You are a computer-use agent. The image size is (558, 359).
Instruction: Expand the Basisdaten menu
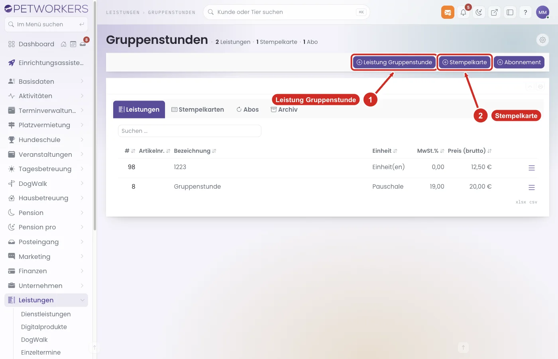[46, 81]
